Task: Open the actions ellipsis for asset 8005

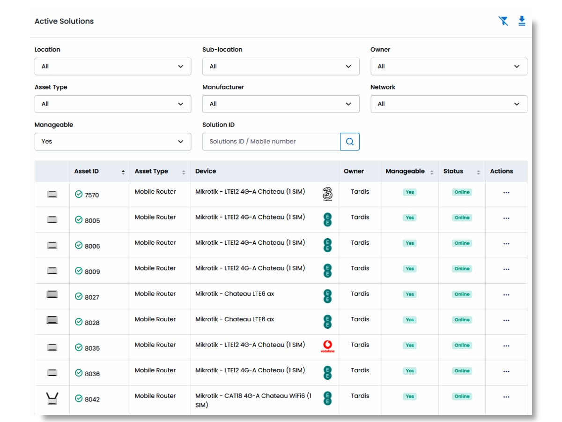Action: (x=506, y=218)
